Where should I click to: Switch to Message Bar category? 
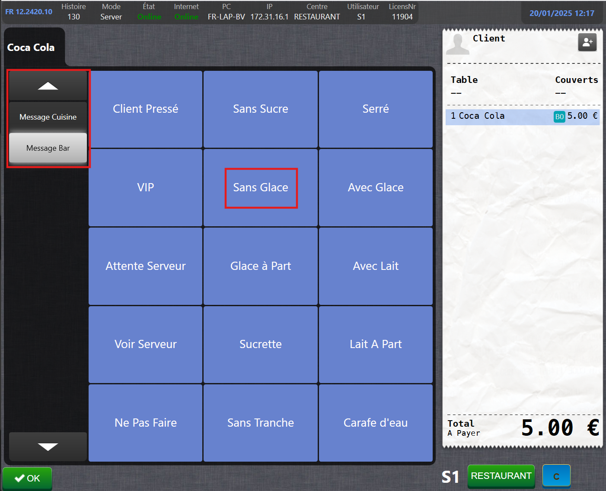click(48, 148)
